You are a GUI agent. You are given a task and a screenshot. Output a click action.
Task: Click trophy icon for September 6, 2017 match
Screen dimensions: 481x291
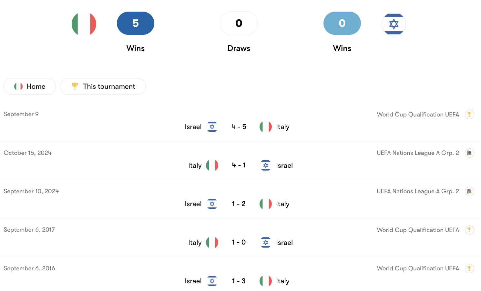point(469,230)
